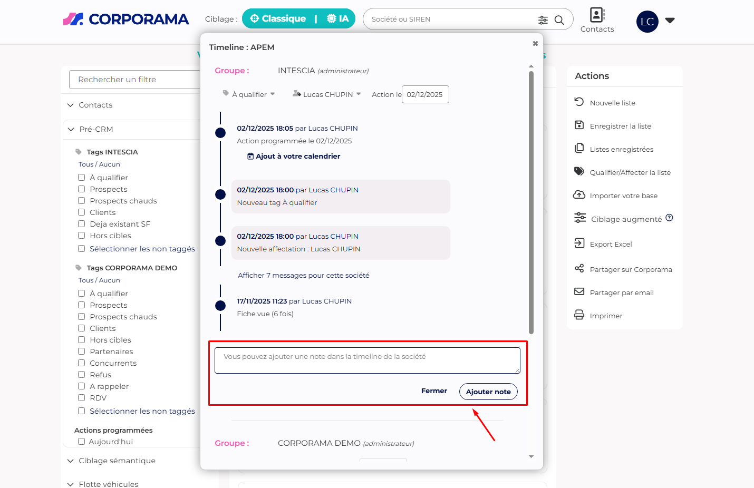Click the Ciblage augmenté help icon
The width and height of the screenshot is (754, 488).
669,218
